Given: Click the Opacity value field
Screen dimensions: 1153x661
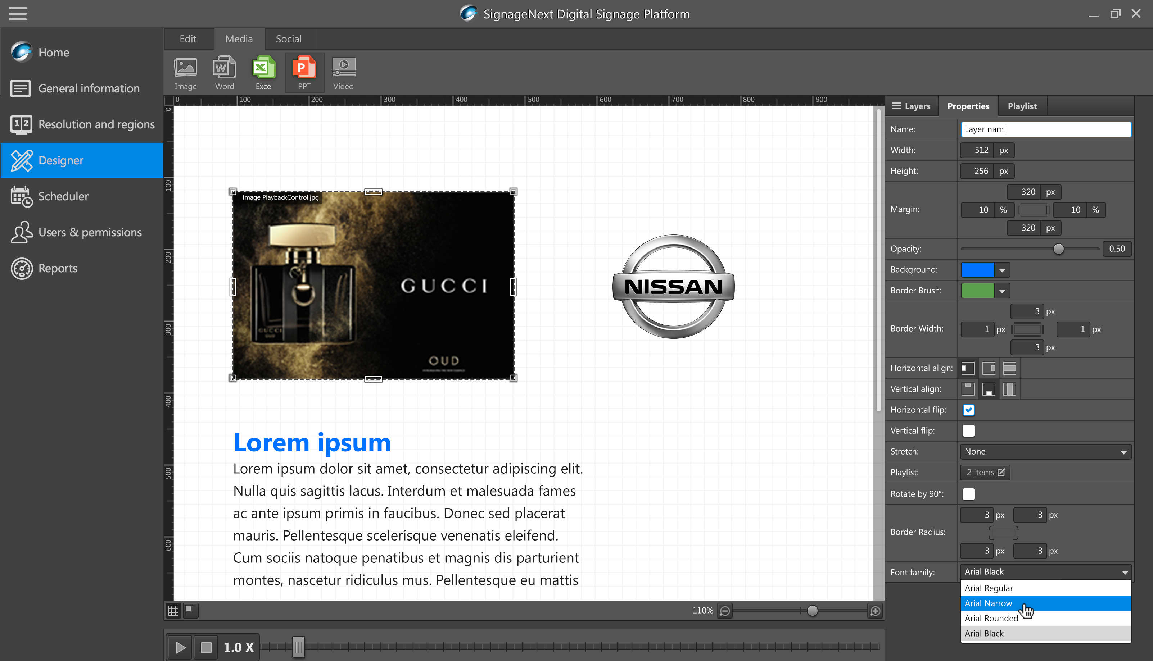Looking at the screenshot, I should [1117, 249].
